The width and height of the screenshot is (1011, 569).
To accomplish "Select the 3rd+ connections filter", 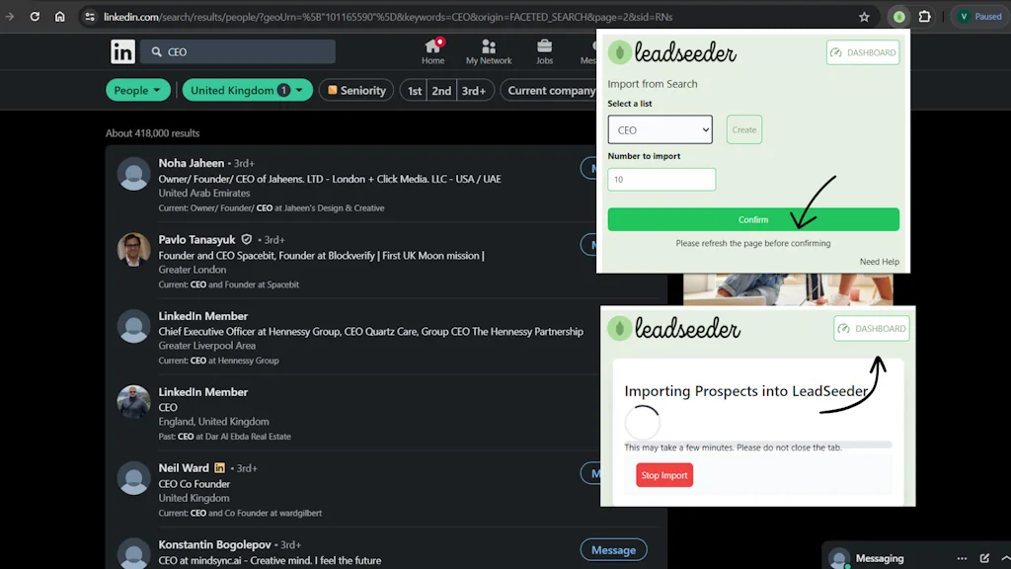I will 474,90.
